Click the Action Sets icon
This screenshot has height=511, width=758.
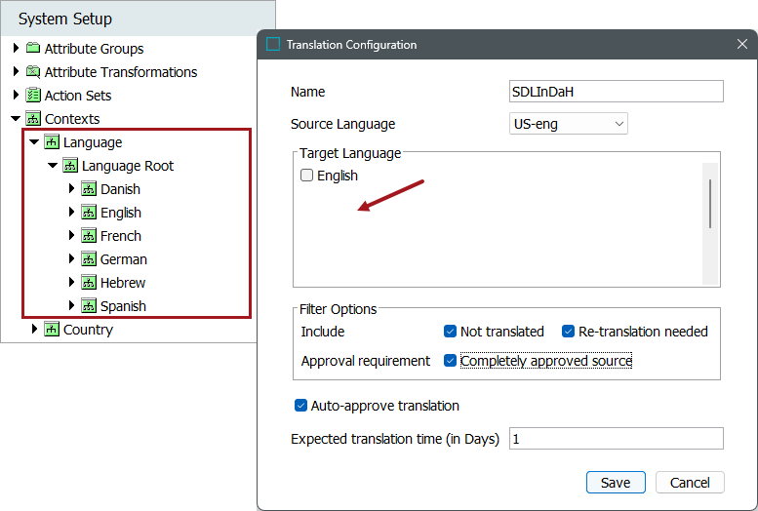tap(33, 96)
